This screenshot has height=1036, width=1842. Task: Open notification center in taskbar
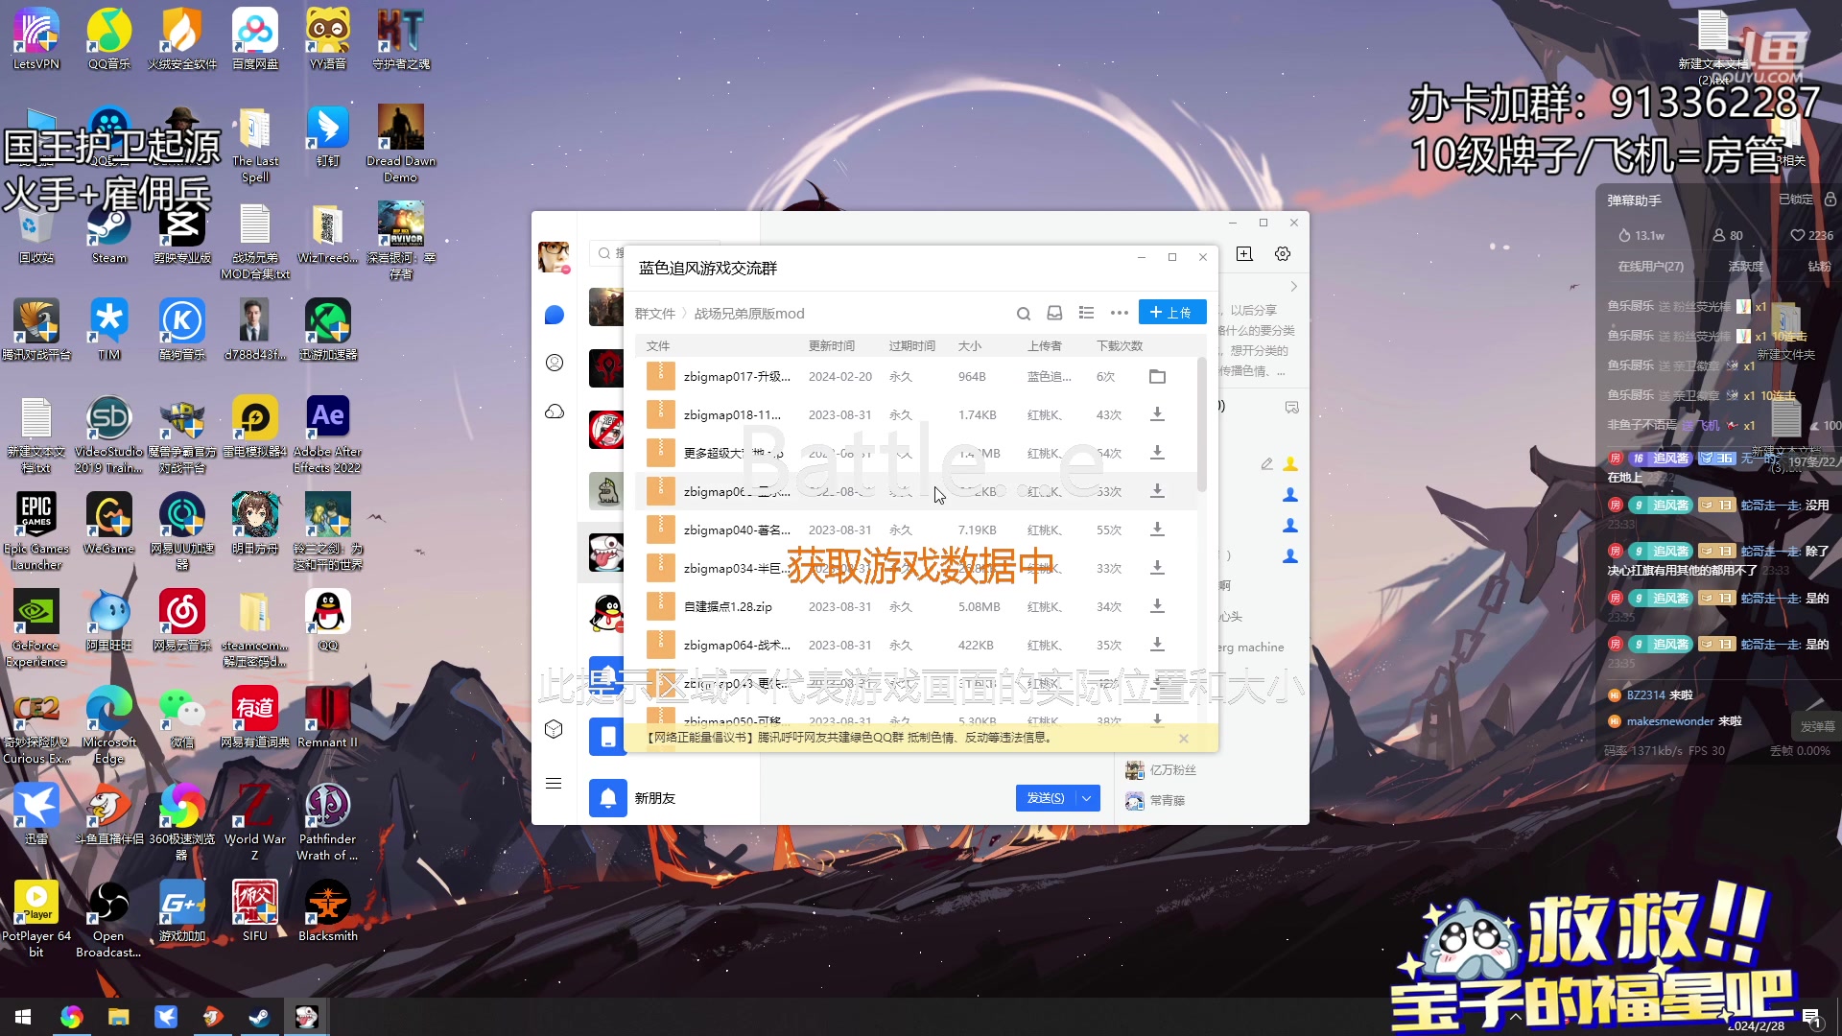(1811, 1017)
